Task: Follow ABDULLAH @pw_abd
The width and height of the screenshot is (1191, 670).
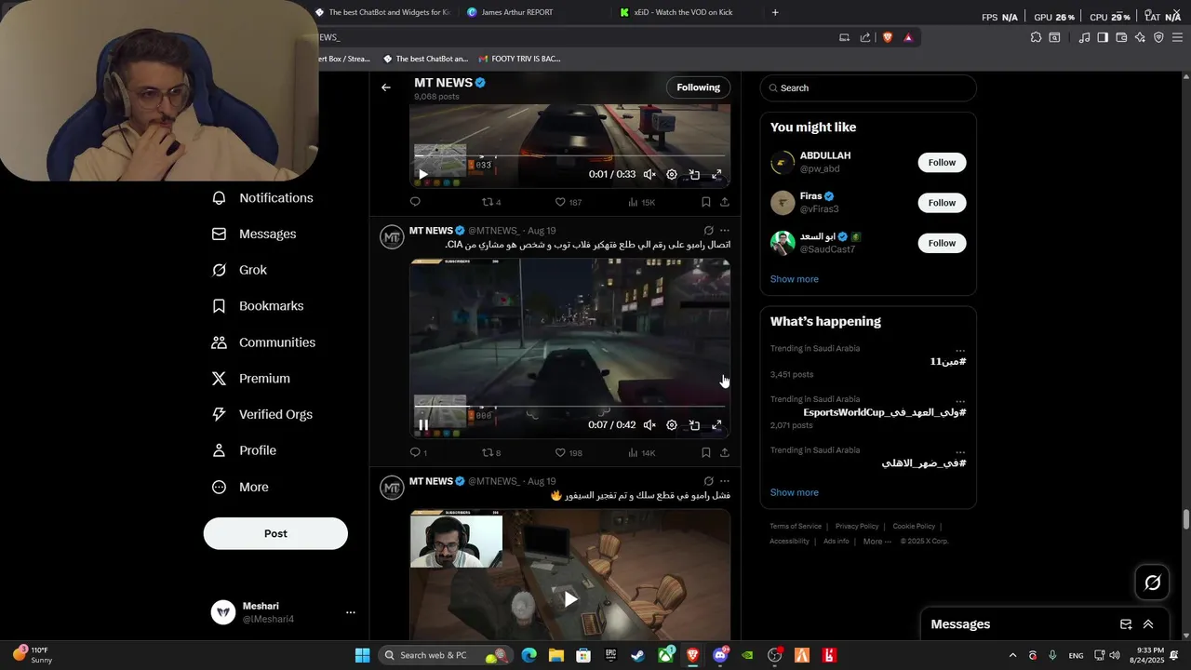Action: (x=942, y=162)
